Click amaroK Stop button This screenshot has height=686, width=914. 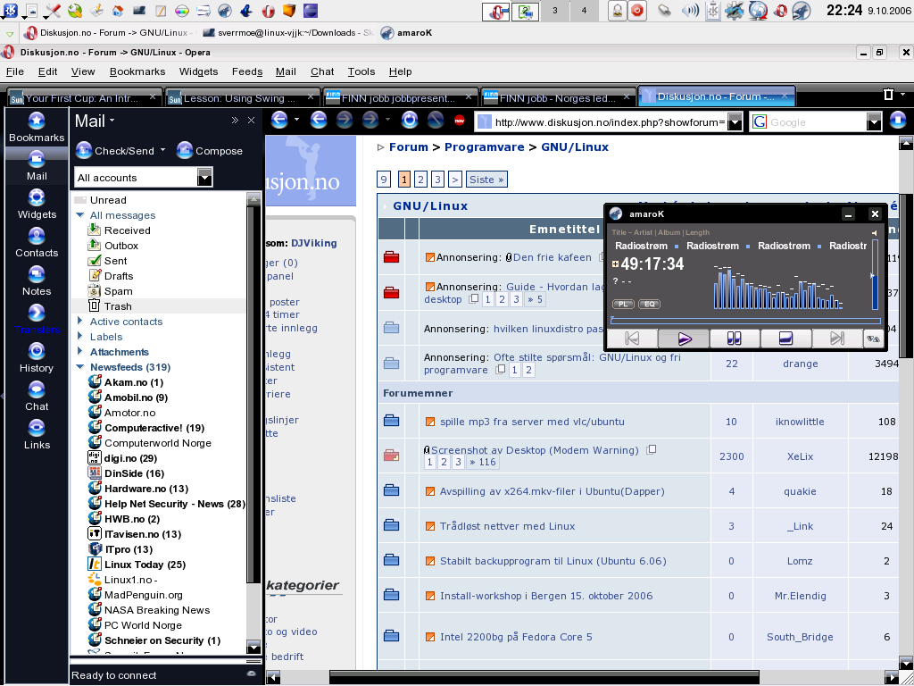point(785,339)
